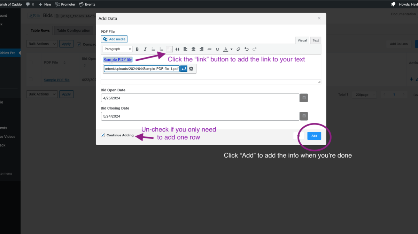Viewport: 418px width, 234px height.
Task: Toggle the Compact checkbox beside Apply
Action: [79, 44]
